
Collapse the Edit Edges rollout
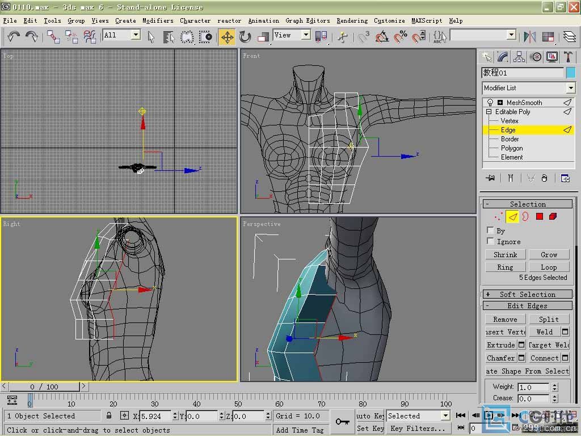point(528,306)
